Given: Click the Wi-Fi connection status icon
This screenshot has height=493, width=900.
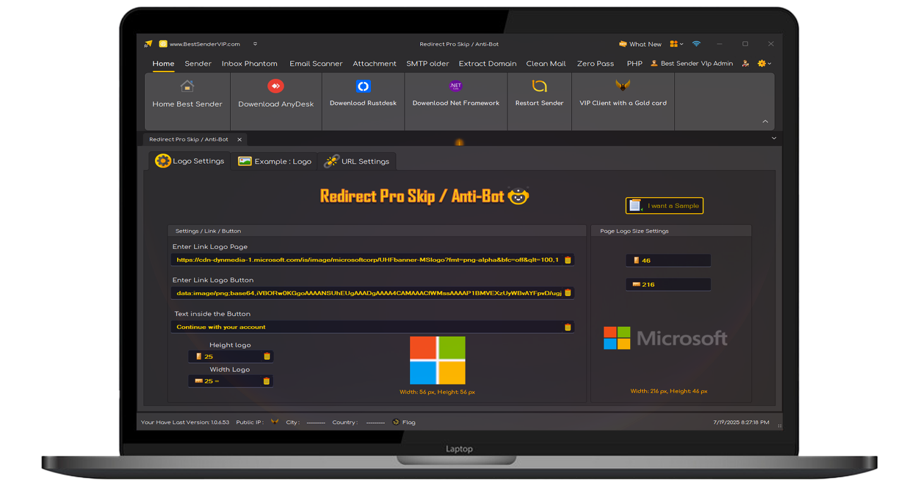Looking at the screenshot, I should 696,44.
